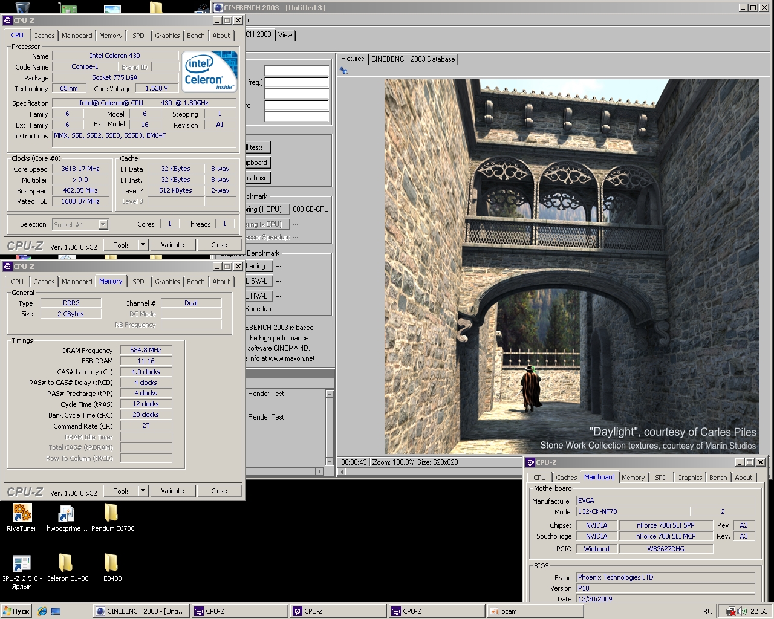This screenshot has width=774, height=619.
Task: Activate the CINEBENCH 2003 taskbar button
Action: coord(141,611)
